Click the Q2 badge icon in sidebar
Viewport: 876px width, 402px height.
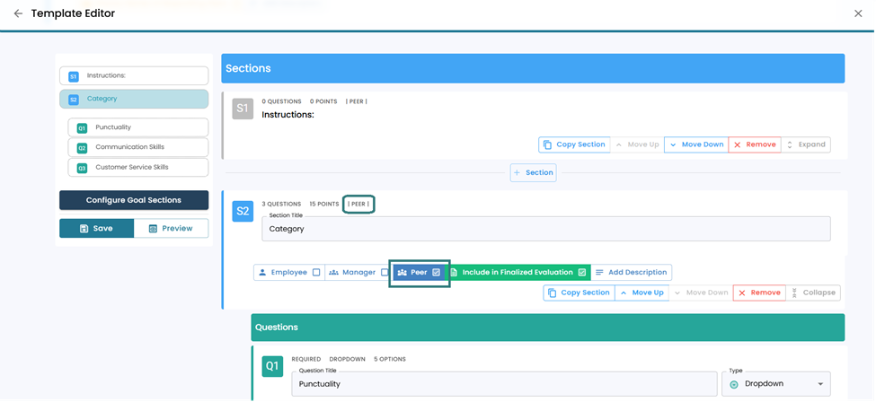pyautogui.click(x=82, y=148)
